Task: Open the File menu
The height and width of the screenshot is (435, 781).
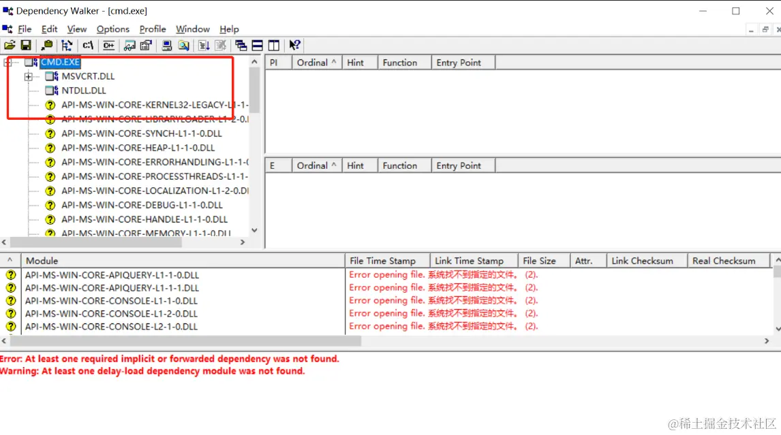Action: tap(25, 29)
